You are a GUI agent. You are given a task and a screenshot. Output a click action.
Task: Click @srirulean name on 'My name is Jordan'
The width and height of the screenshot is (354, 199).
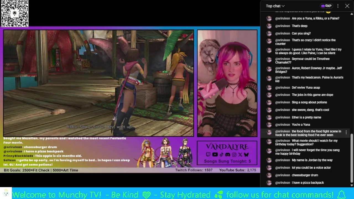coord(282,160)
